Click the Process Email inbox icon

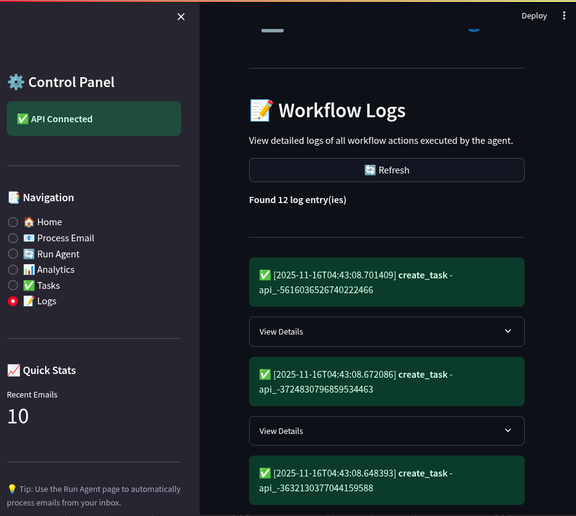(28, 238)
